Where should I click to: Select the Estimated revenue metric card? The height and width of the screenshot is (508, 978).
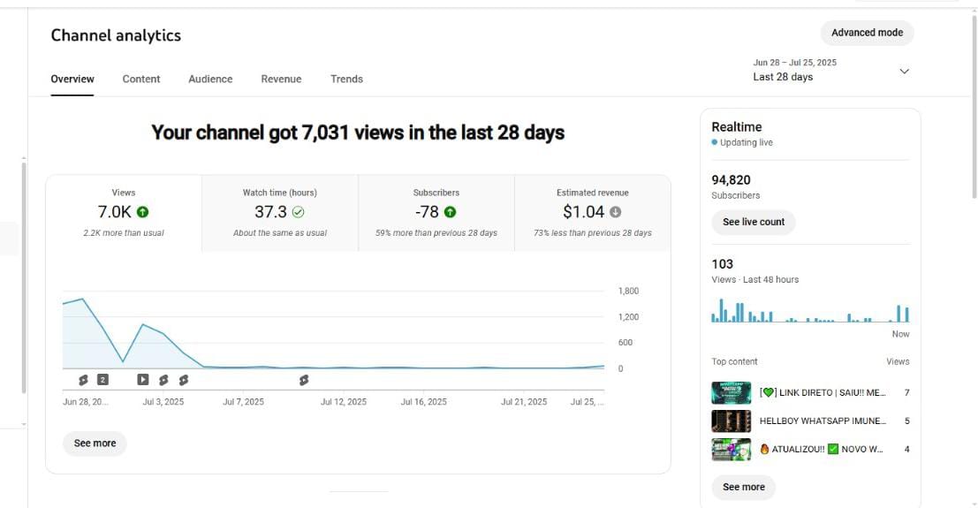pyautogui.click(x=592, y=213)
